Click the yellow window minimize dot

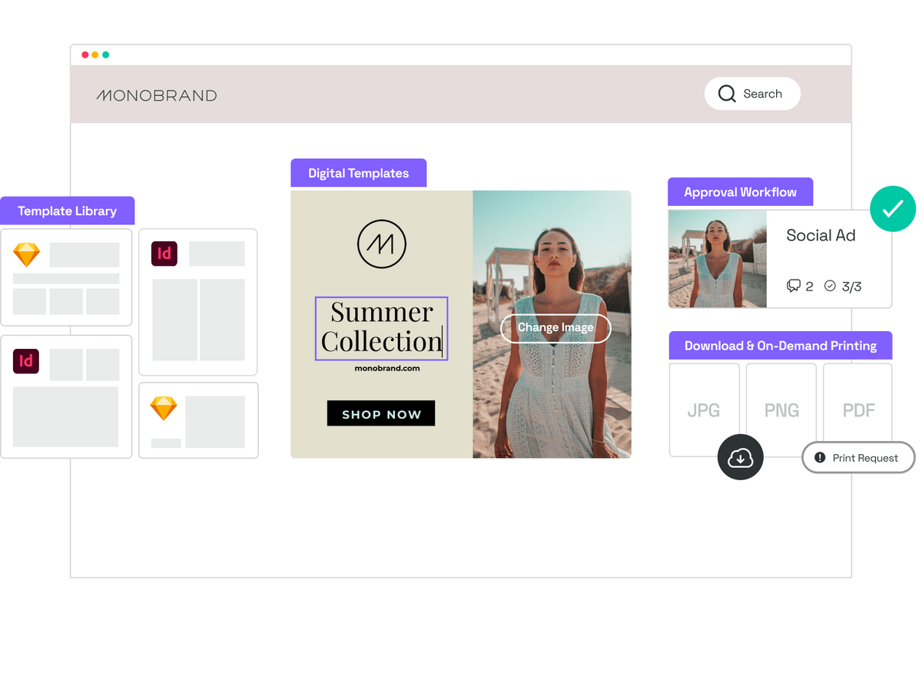(95, 55)
